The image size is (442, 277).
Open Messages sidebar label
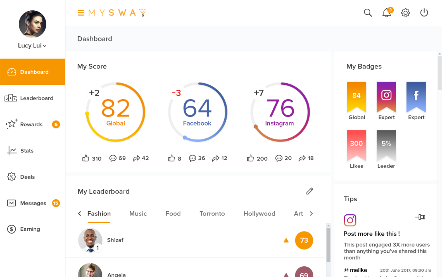33,203
